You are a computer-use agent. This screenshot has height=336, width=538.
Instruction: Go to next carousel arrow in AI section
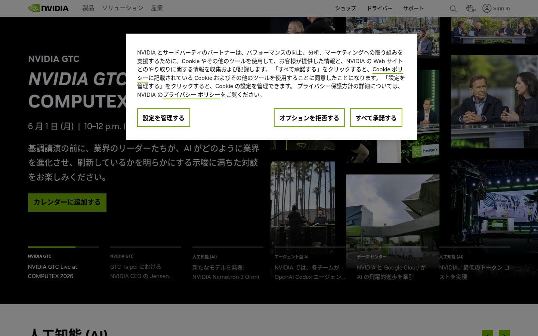click(504, 333)
